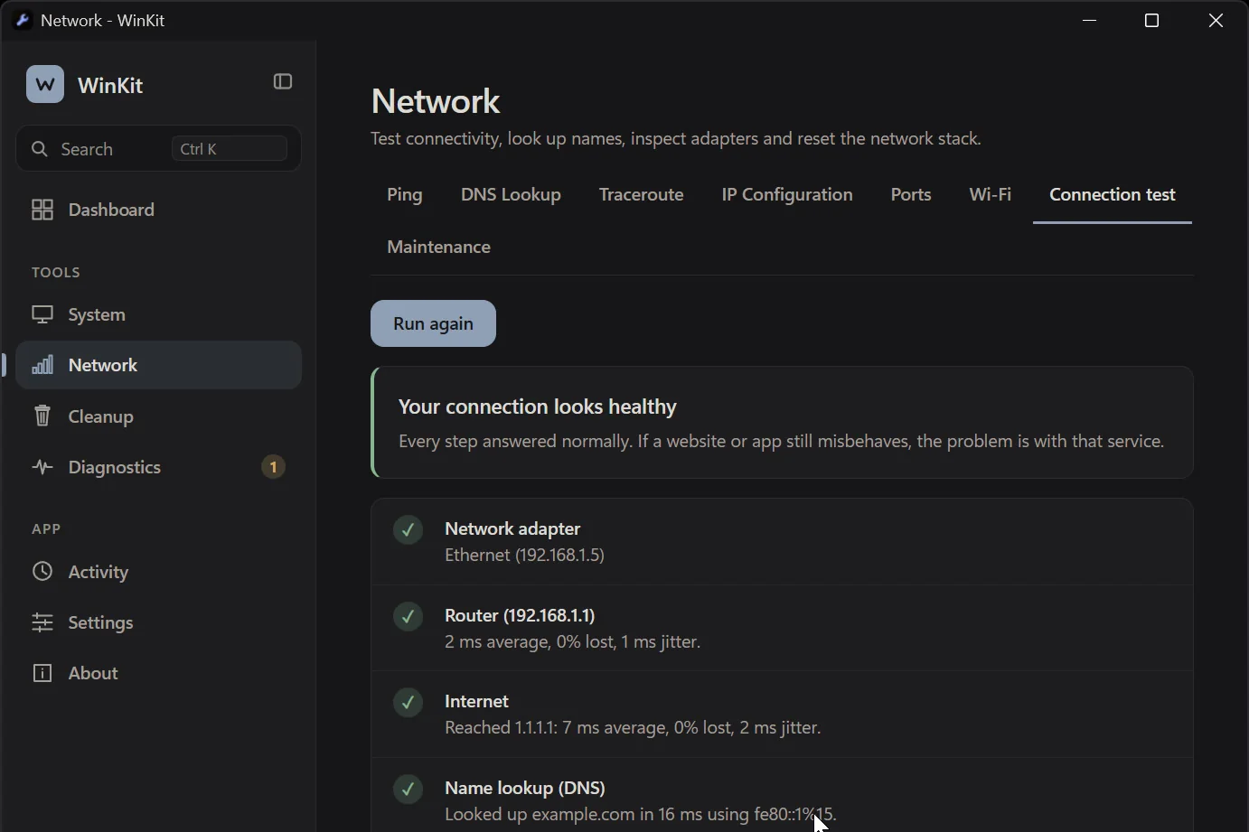The height and width of the screenshot is (832, 1249).
Task: Click the Internet check mark icon
Action: 409,702
